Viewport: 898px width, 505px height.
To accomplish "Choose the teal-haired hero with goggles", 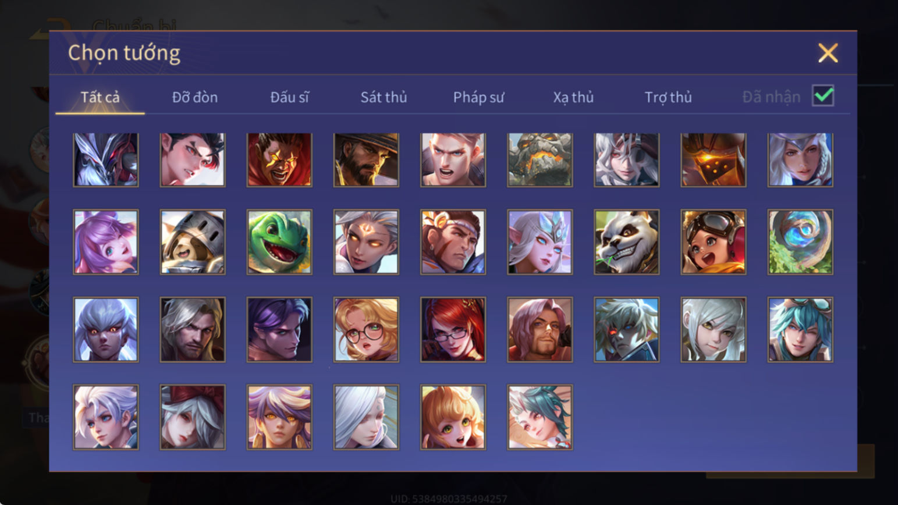I will (x=800, y=330).
